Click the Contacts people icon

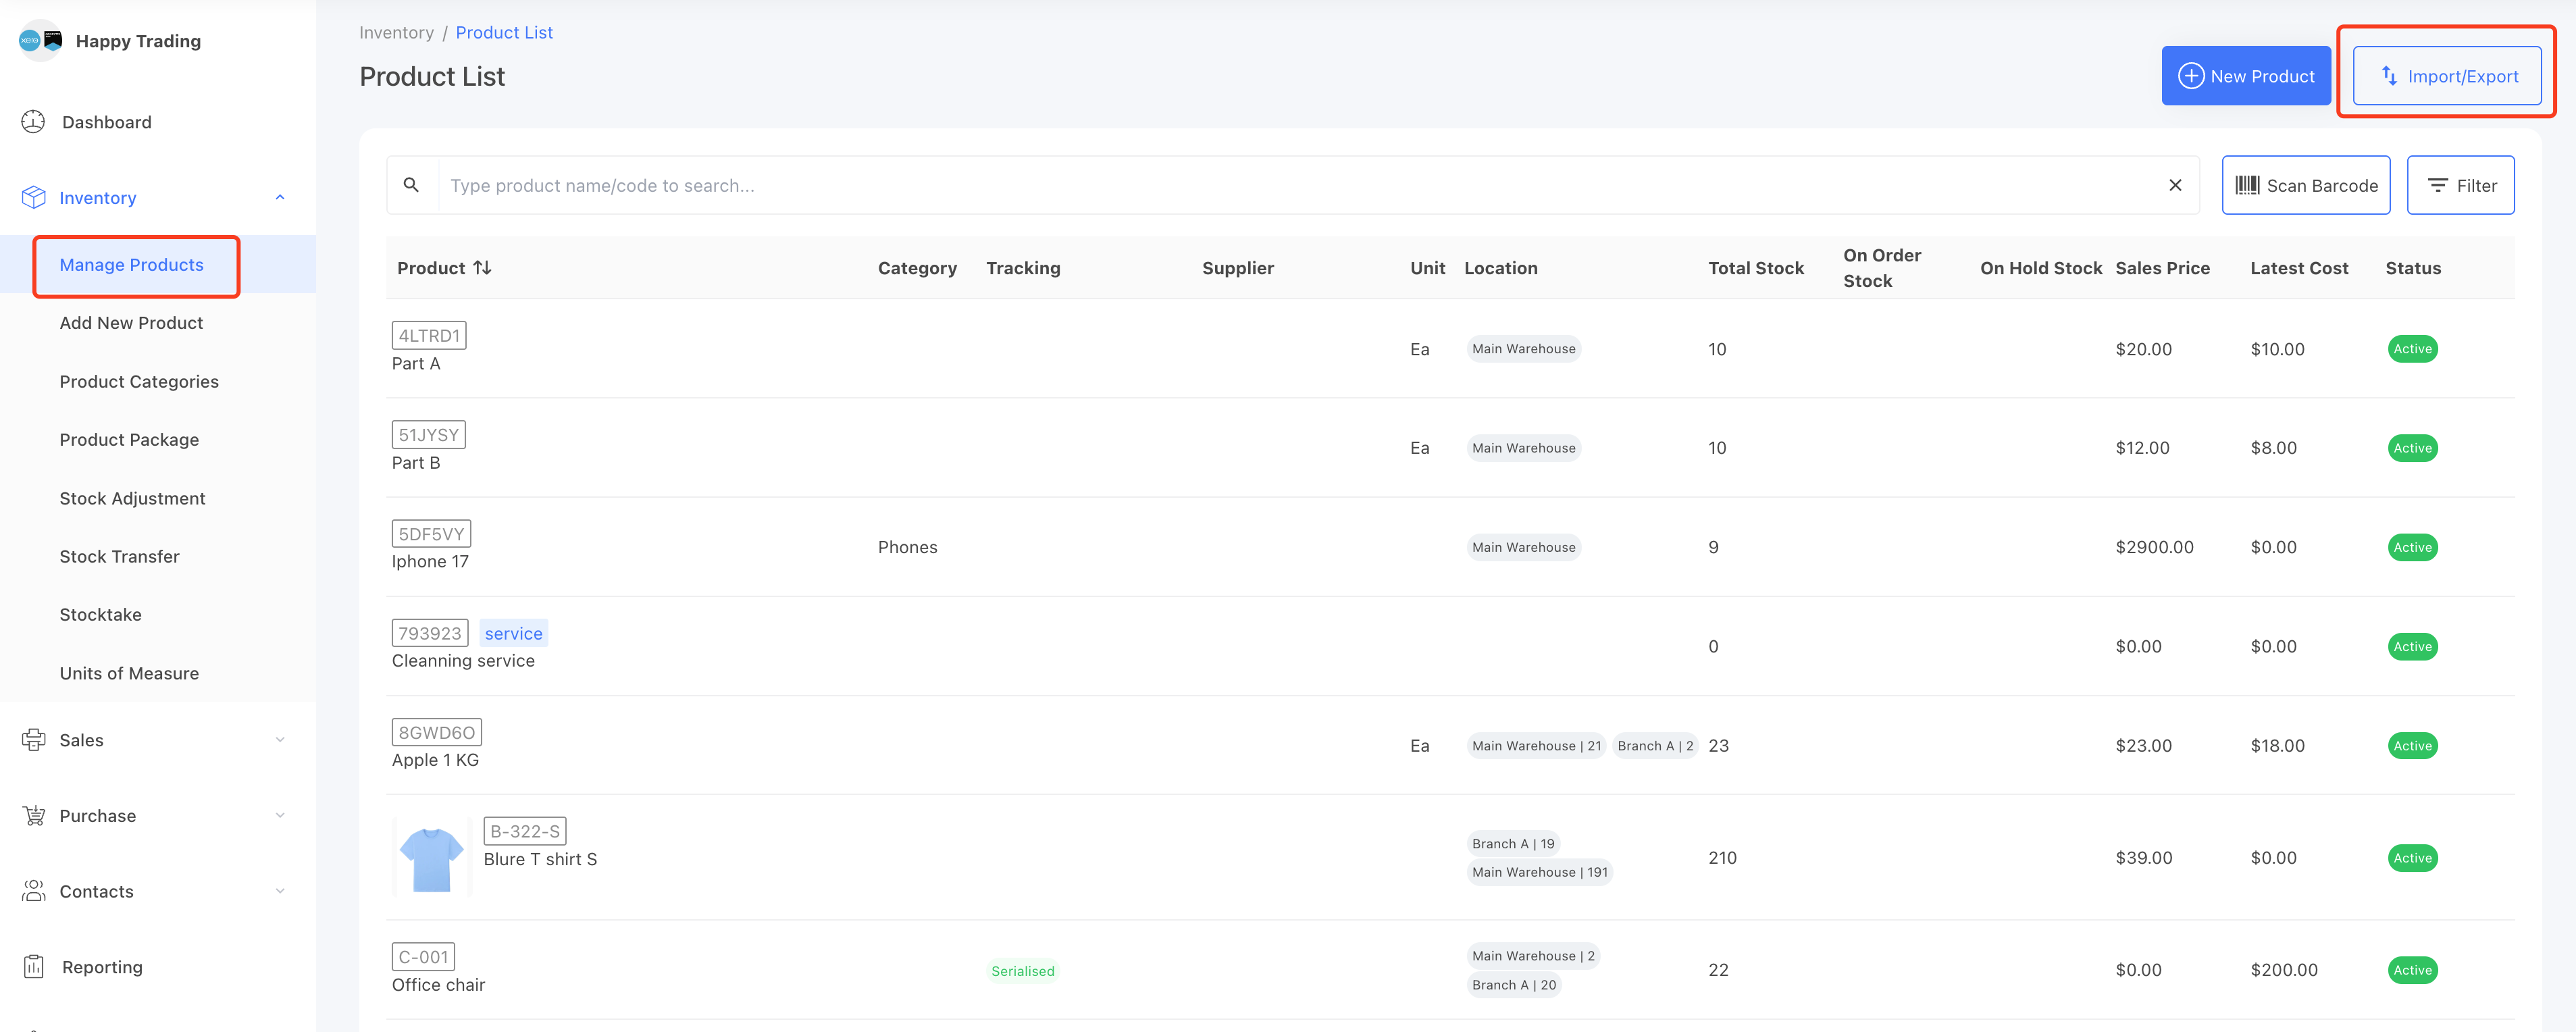(33, 891)
